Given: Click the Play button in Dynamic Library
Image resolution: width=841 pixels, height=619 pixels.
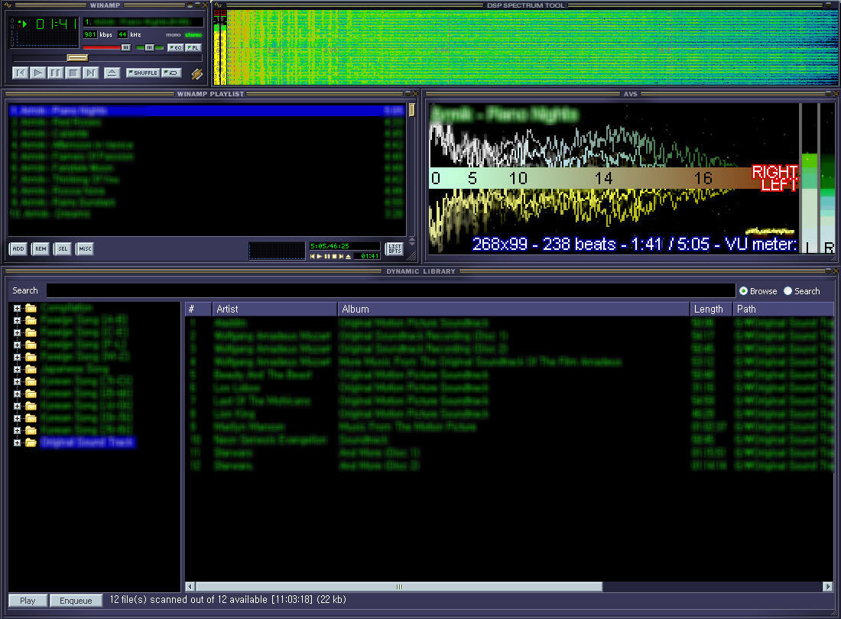Looking at the screenshot, I should tap(28, 601).
